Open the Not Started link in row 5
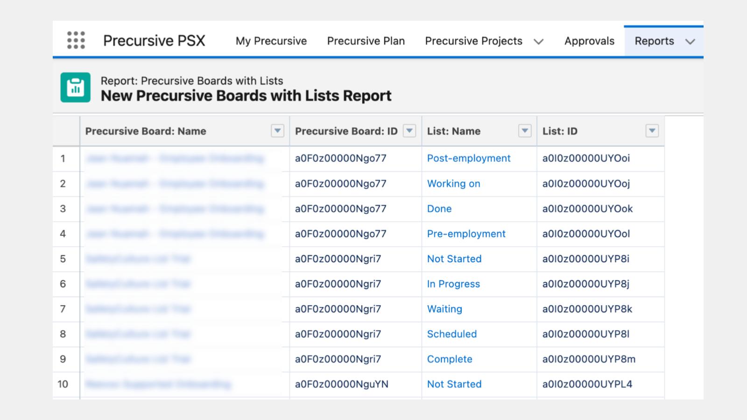The image size is (747, 420). [x=454, y=259]
